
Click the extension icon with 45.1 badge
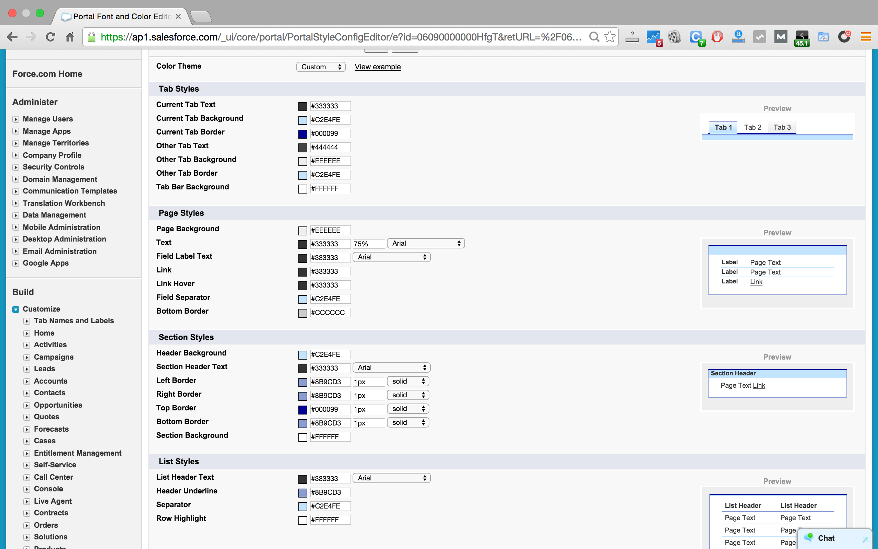point(802,38)
